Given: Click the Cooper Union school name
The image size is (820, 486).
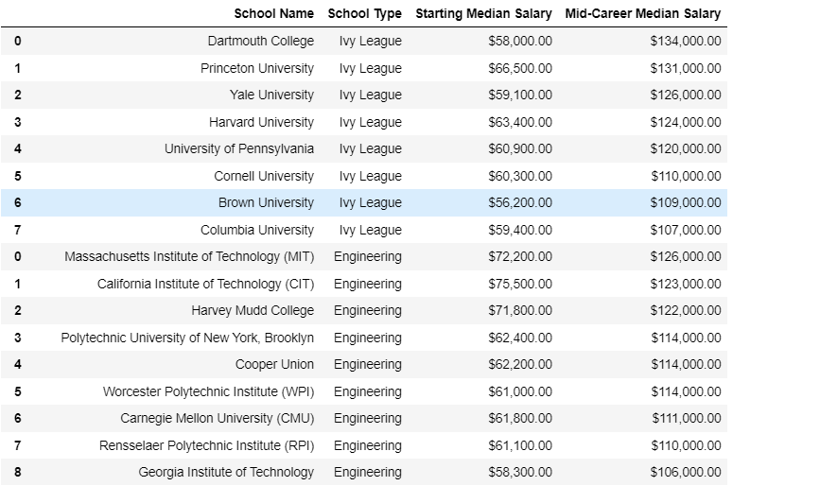Looking at the screenshot, I should pos(274,364).
